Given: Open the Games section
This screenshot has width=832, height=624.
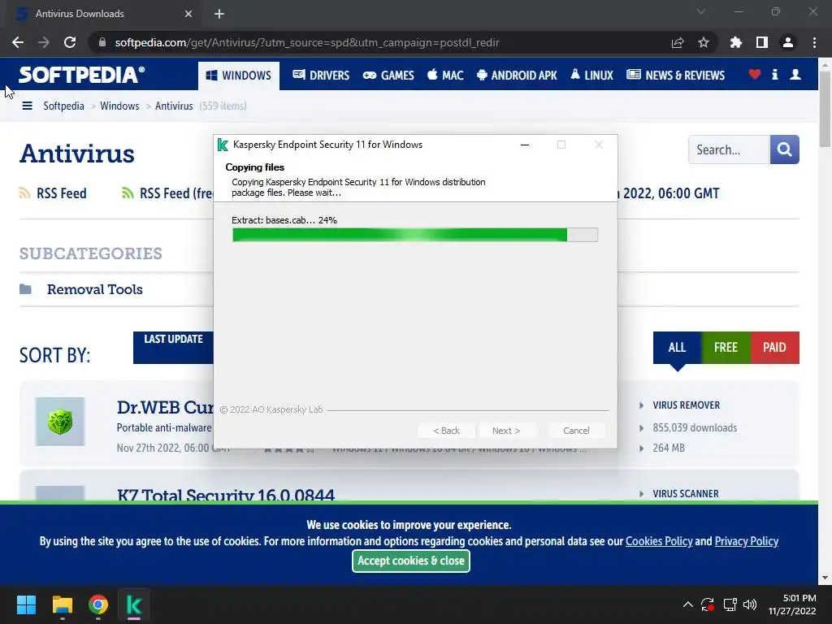Looking at the screenshot, I should (x=388, y=76).
